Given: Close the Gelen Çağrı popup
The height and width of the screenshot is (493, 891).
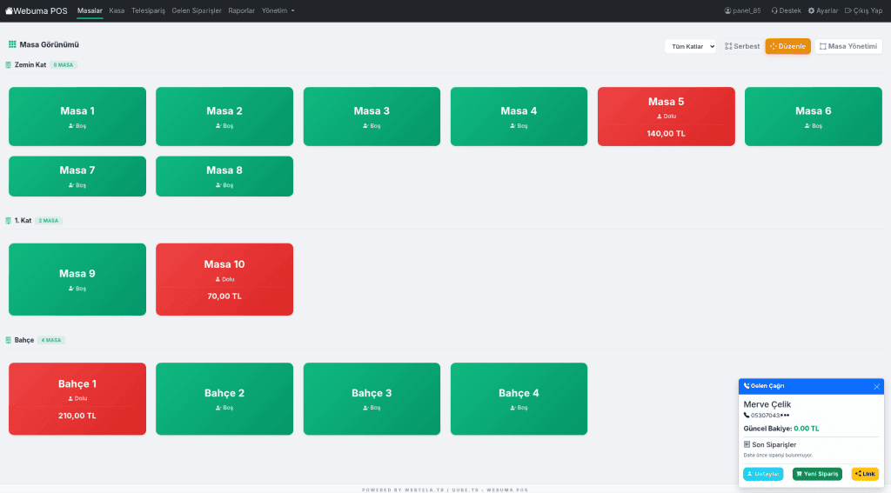Looking at the screenshot, I should [876, 386].
